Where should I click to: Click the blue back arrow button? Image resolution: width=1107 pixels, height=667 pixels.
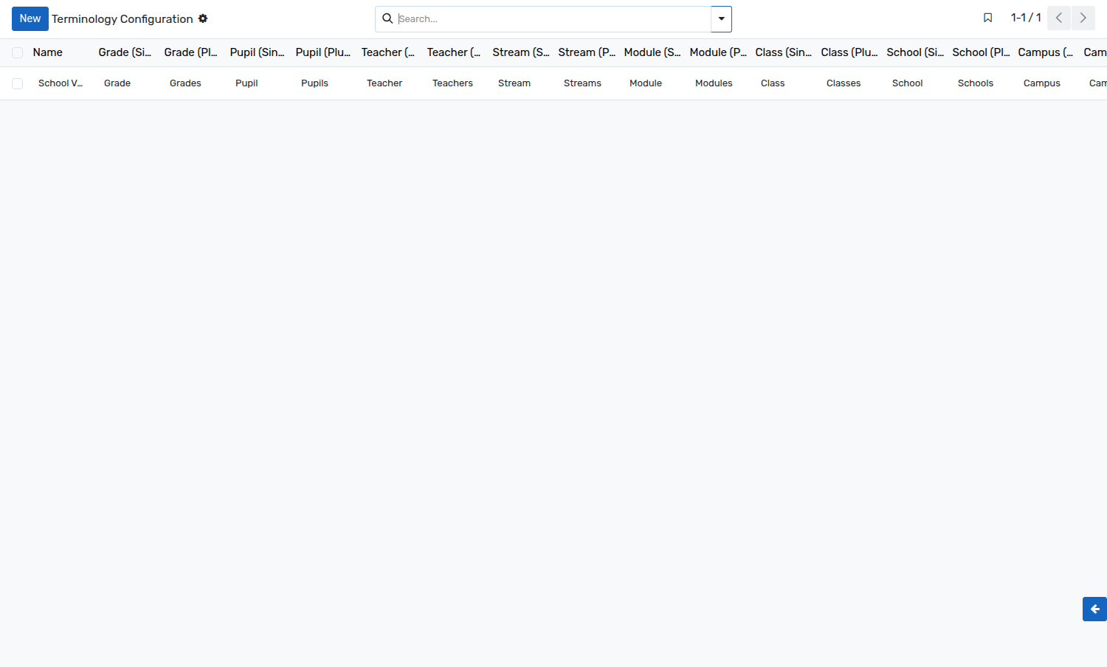[1095, 609]
